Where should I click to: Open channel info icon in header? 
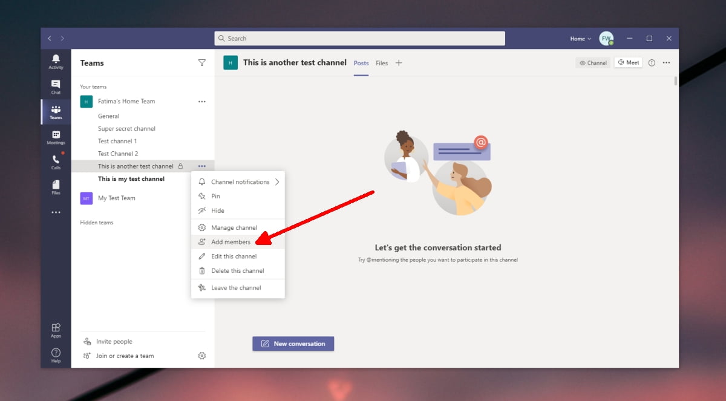652,62
